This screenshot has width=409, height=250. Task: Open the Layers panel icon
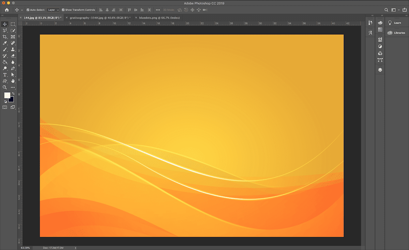tap(380, 69)
